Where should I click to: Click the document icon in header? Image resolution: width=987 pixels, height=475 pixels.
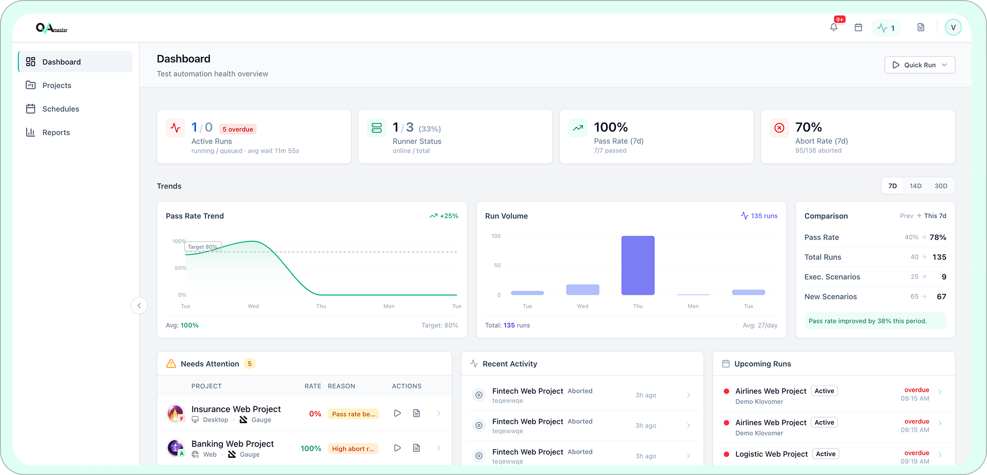[920, 27]
